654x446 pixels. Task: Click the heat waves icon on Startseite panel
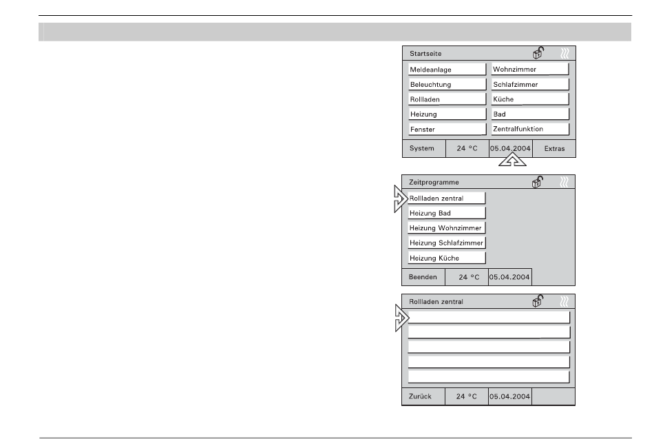(565, 53)
